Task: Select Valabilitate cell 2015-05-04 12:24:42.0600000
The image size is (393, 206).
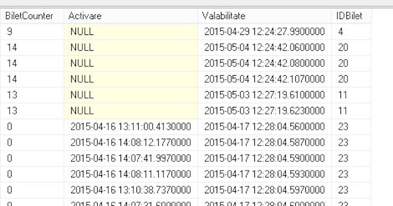Action: 264,48
